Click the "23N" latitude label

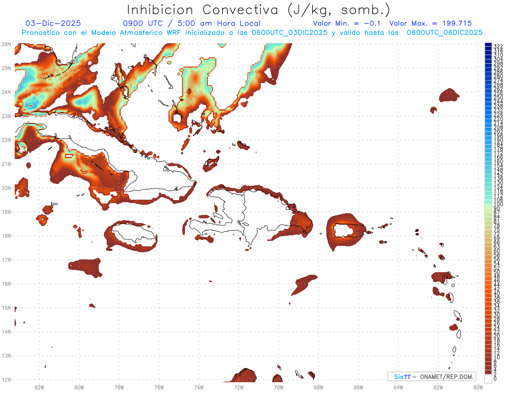6,116
